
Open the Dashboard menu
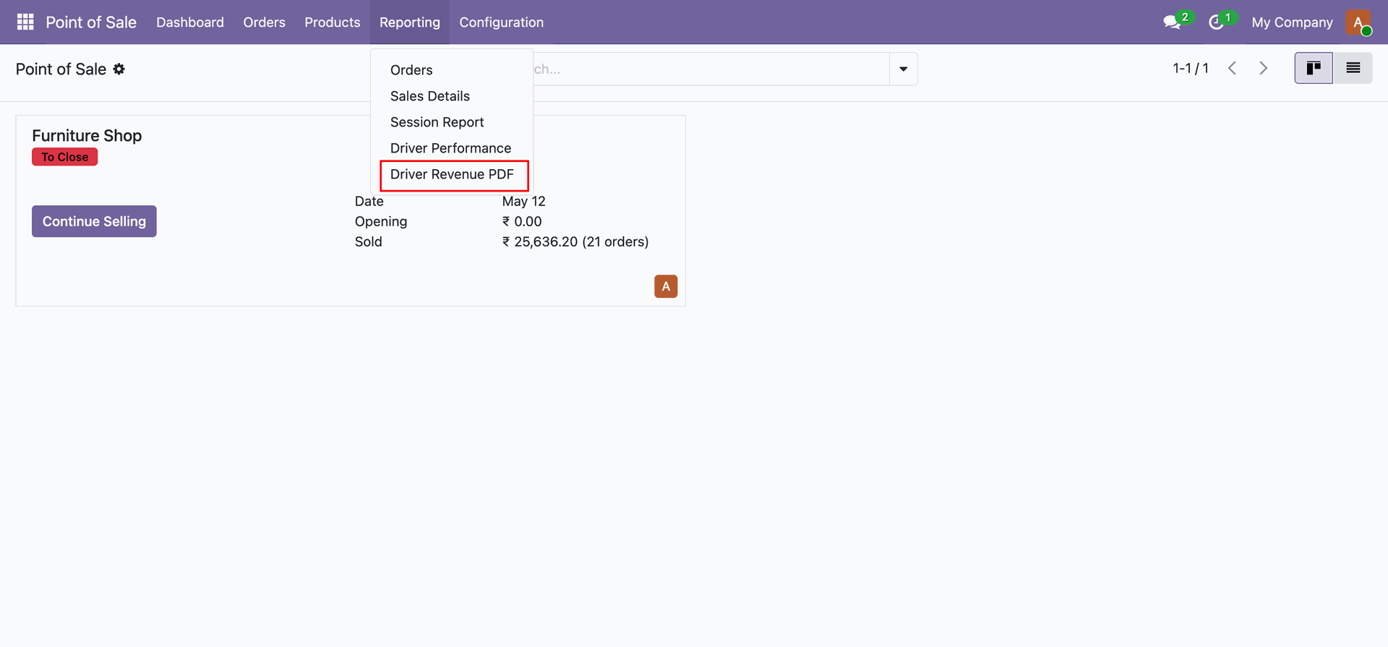[x=190, y=22]
